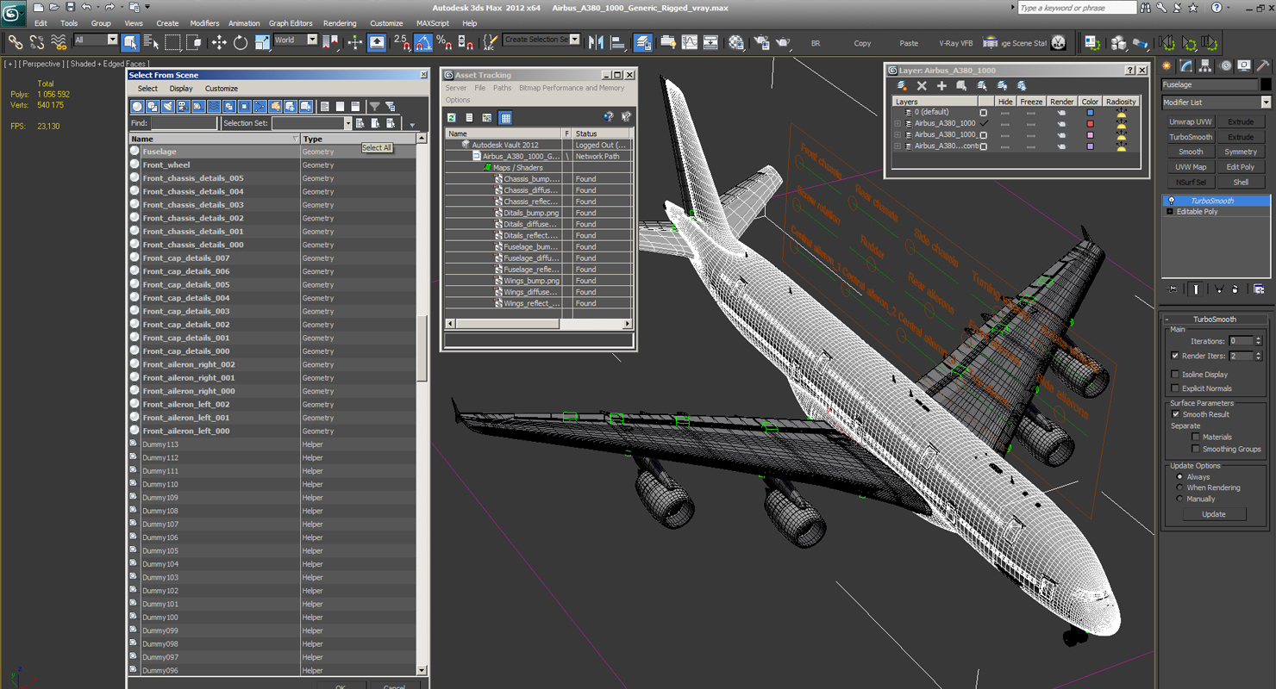Image resolution: width=1276 pixels, height=689 pixels.
Task: Switch to Hierarchy command panel tab
Action: (1205, 65)
